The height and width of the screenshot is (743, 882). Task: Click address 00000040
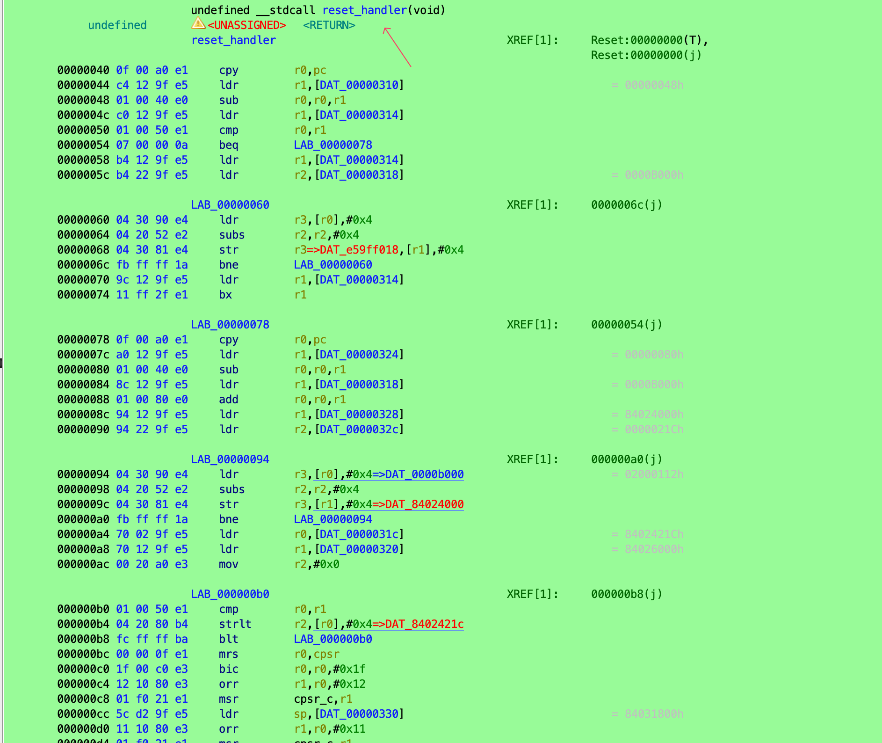[83, 70]
